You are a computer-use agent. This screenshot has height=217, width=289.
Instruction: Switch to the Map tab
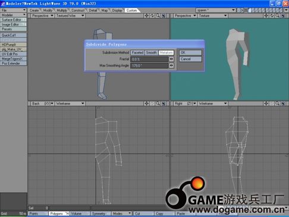pos(105,10)
